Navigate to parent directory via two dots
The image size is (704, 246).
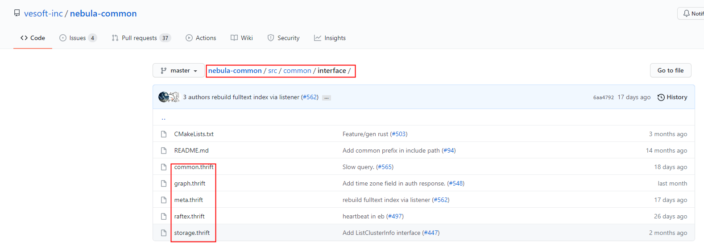163,118
